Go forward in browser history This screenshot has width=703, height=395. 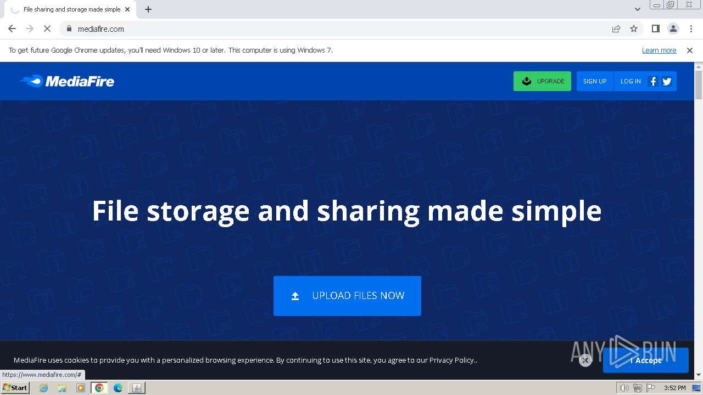tap(30, 29)
